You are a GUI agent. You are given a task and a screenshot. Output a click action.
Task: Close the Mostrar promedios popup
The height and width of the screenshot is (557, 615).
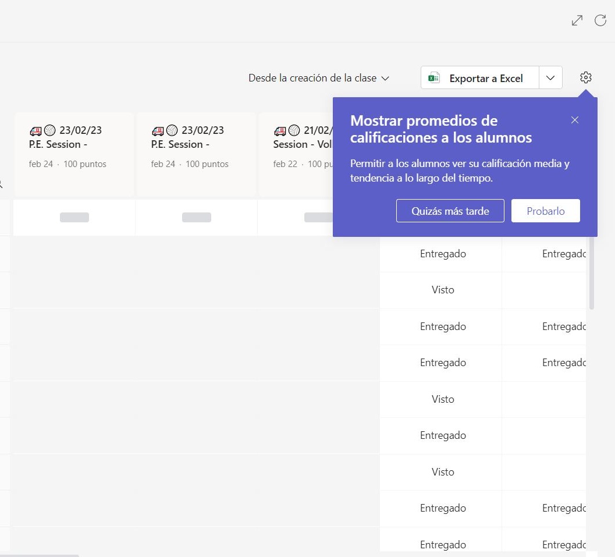click(575, 120)
